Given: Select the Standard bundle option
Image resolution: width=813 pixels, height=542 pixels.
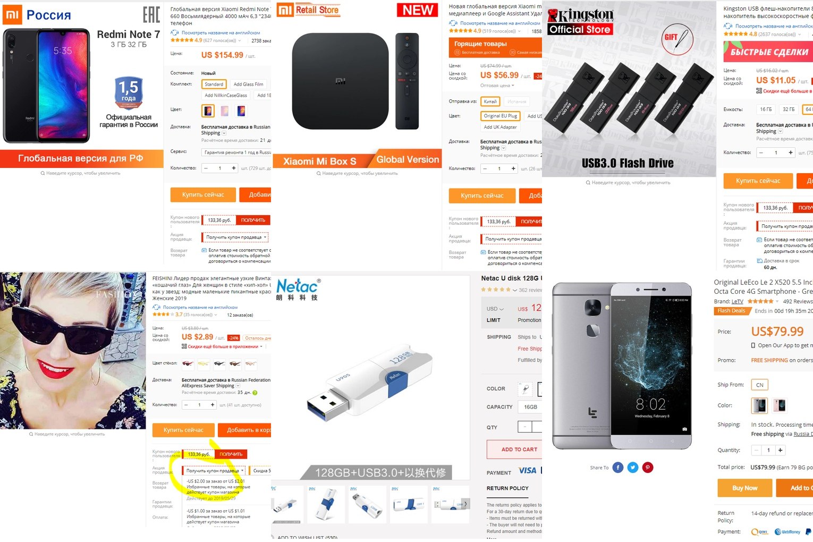Looking at the screenshot, I should [214, 84].
